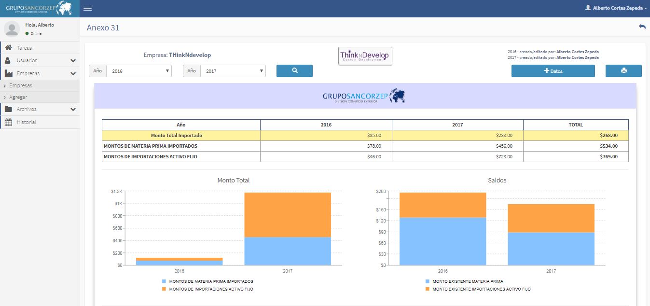Click the magnifier search button
This screenshot has width=650, height=306.
[294, 70]
